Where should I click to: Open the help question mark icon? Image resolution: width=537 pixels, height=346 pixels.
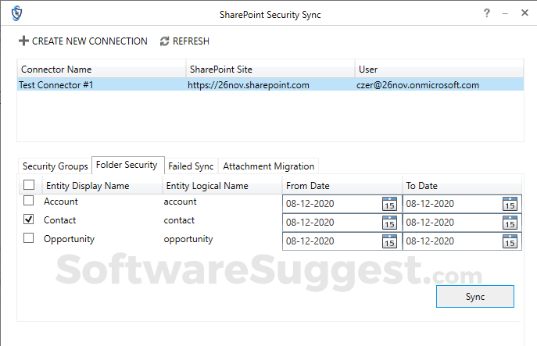point(487,13)
